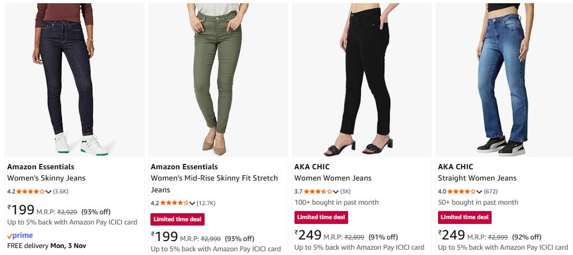Click the Limited time deal badge on black jeans
573x255 pixels.
[x=321, y=217]
